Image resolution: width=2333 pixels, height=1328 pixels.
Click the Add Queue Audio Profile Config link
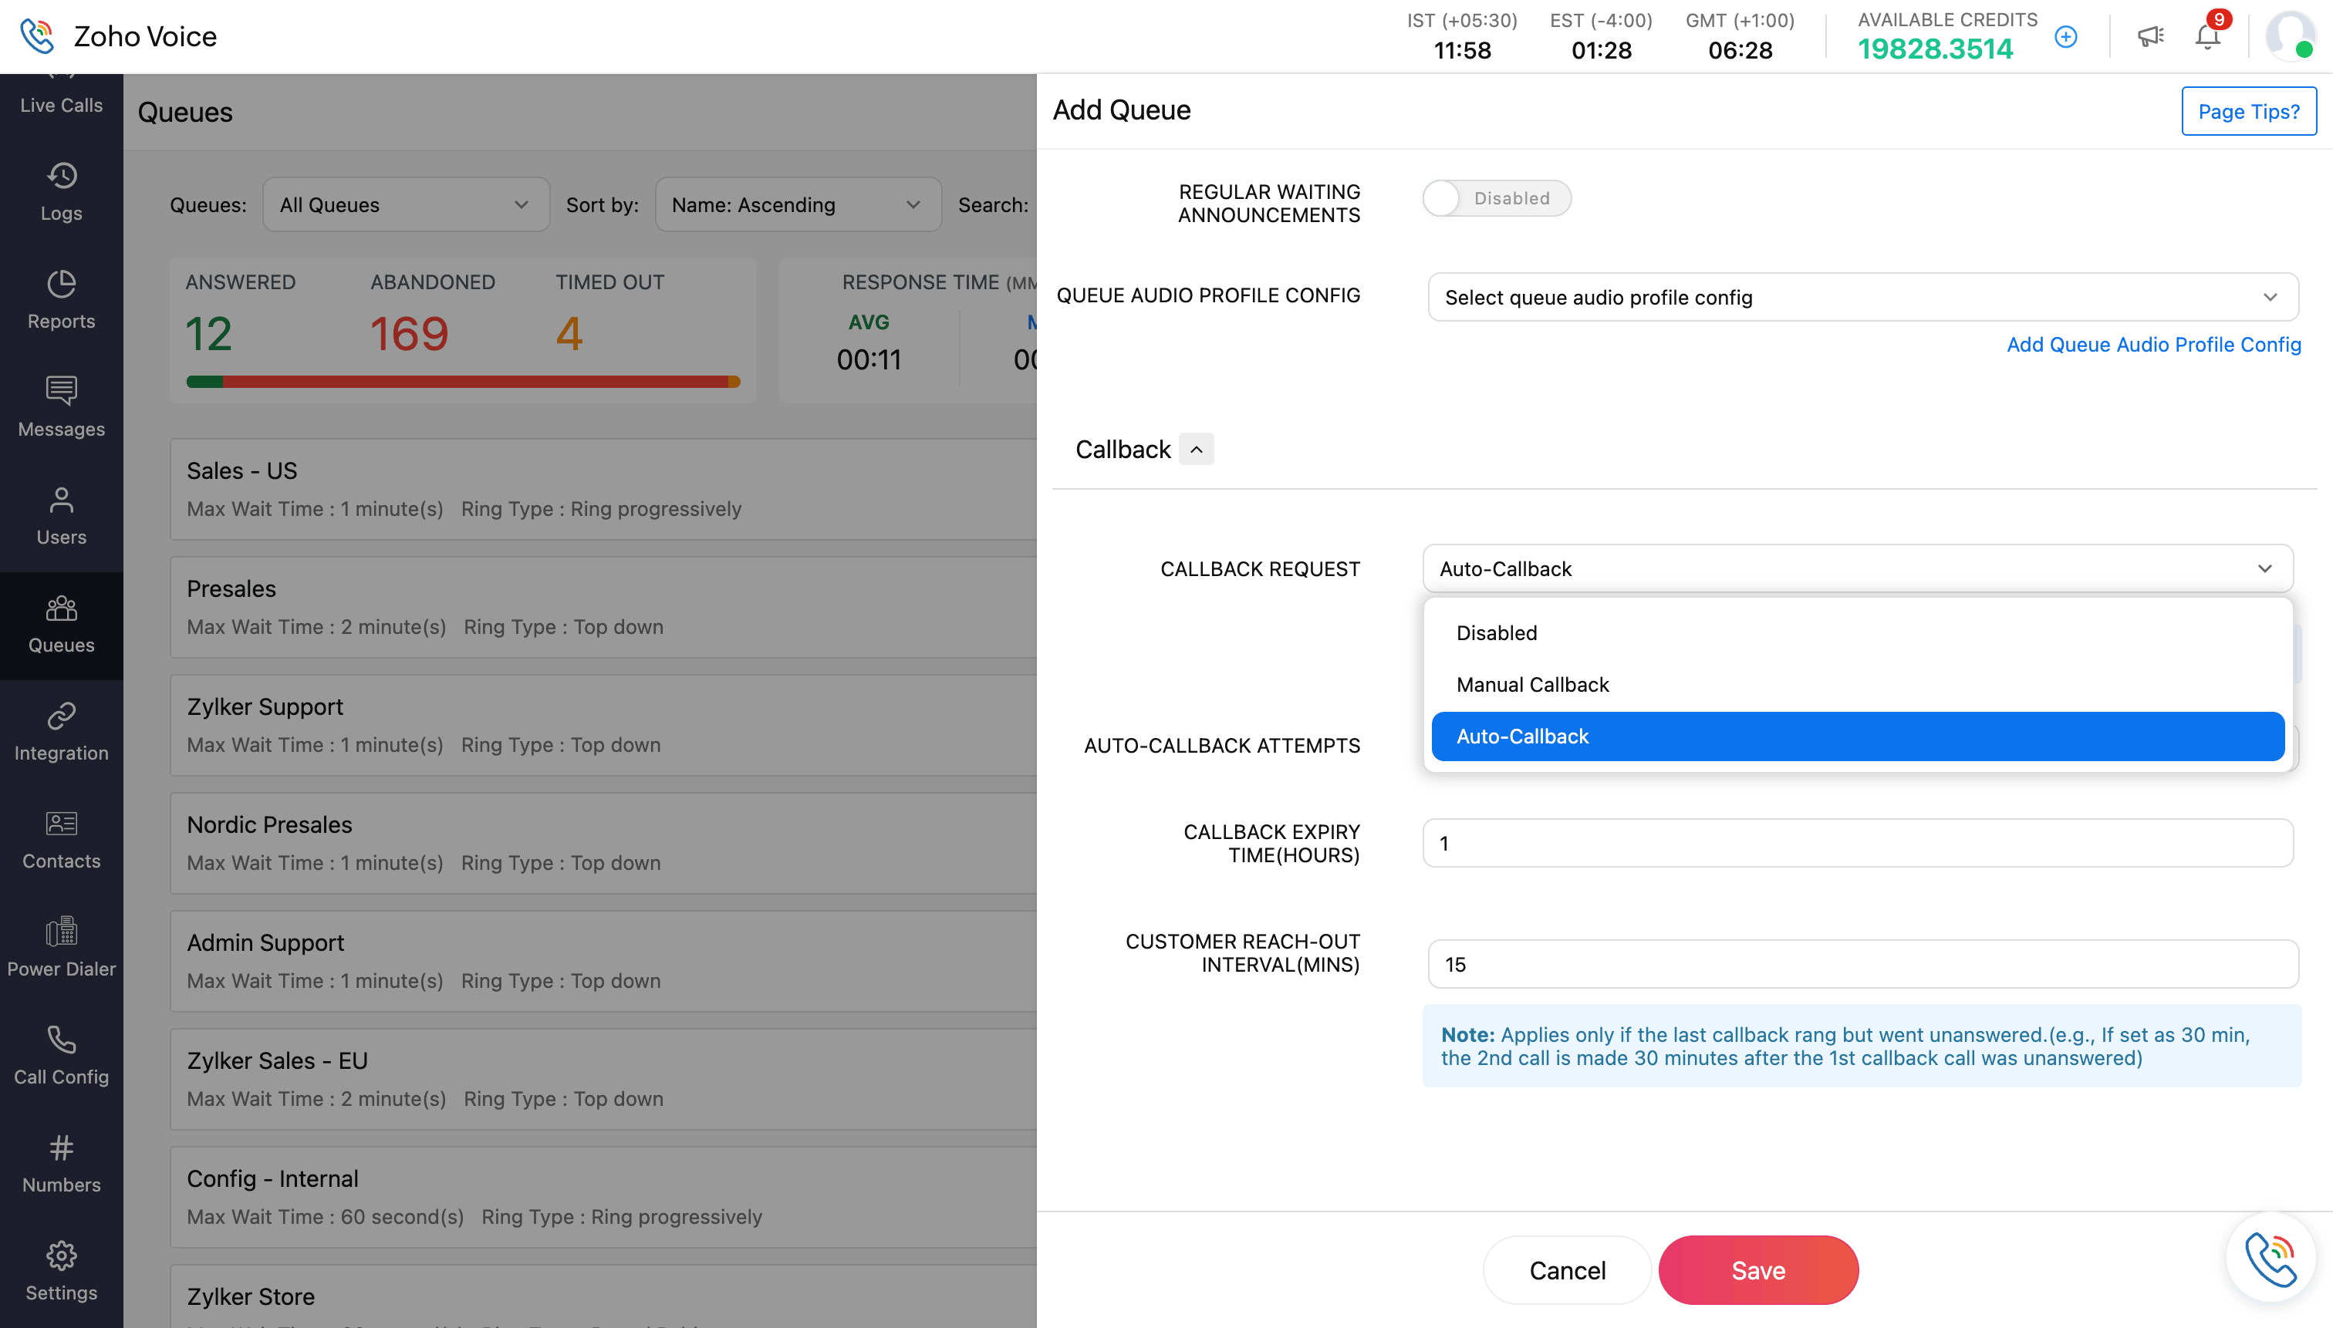2153,344
